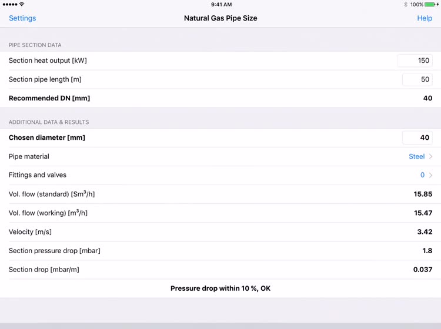Tap the Recommended DN row
Viewport: 441px width, 329px height.
point(220,98)
